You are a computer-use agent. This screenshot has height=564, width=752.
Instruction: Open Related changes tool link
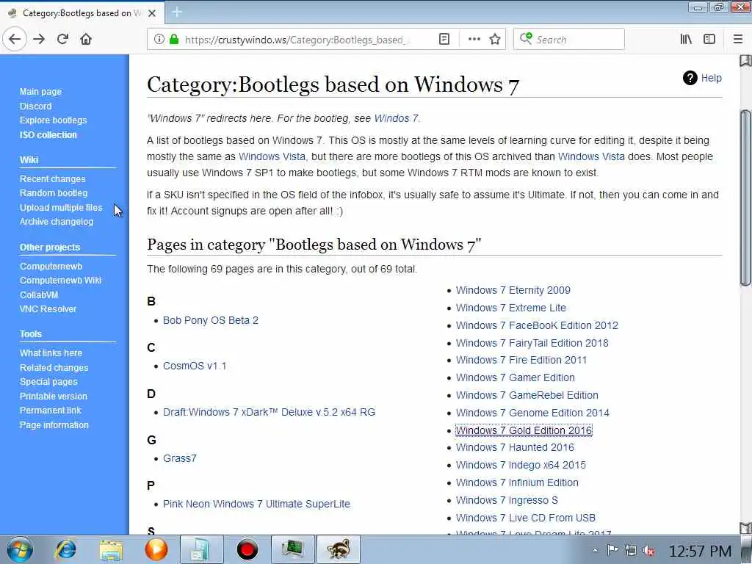(54, 368)
